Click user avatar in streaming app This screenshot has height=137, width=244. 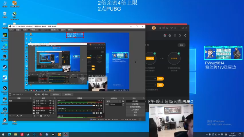click(154, 28)
